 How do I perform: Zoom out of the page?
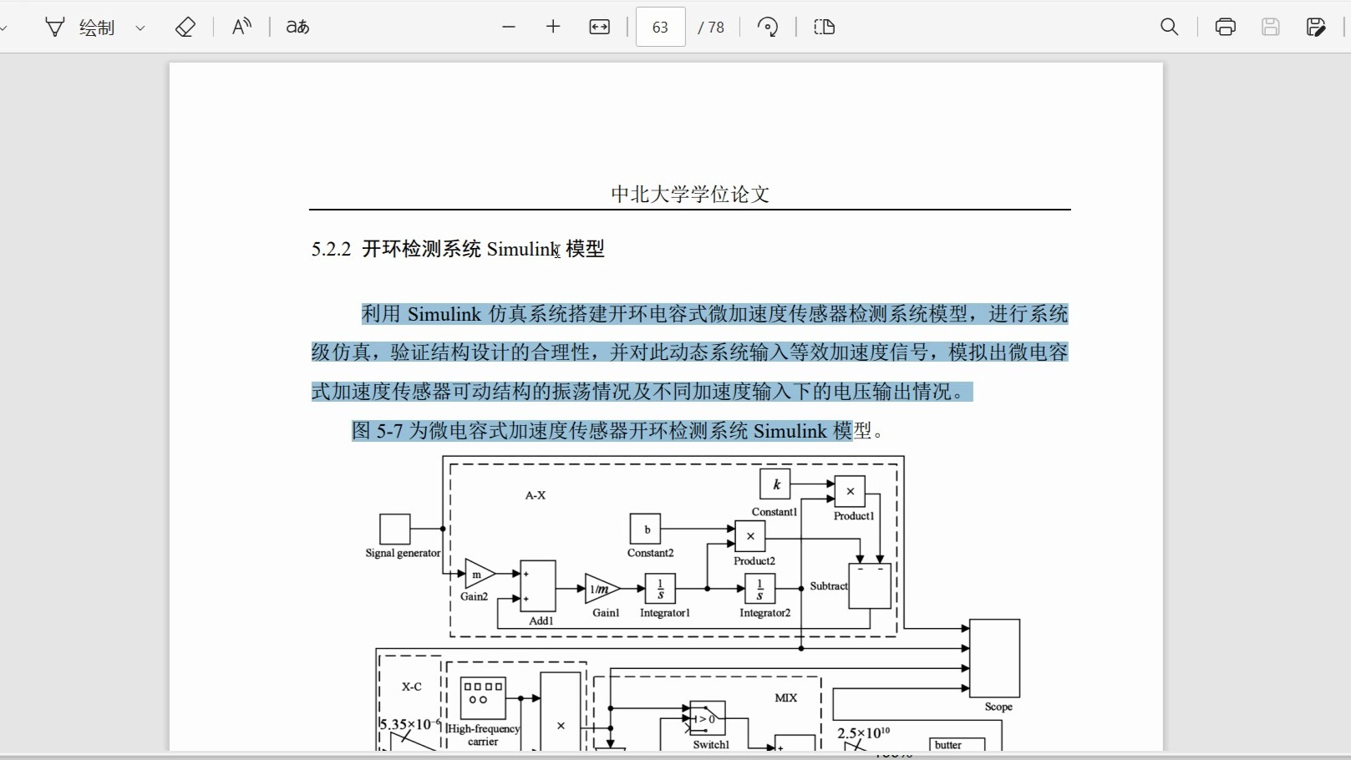pyautogui.click(x=509, y=27)
